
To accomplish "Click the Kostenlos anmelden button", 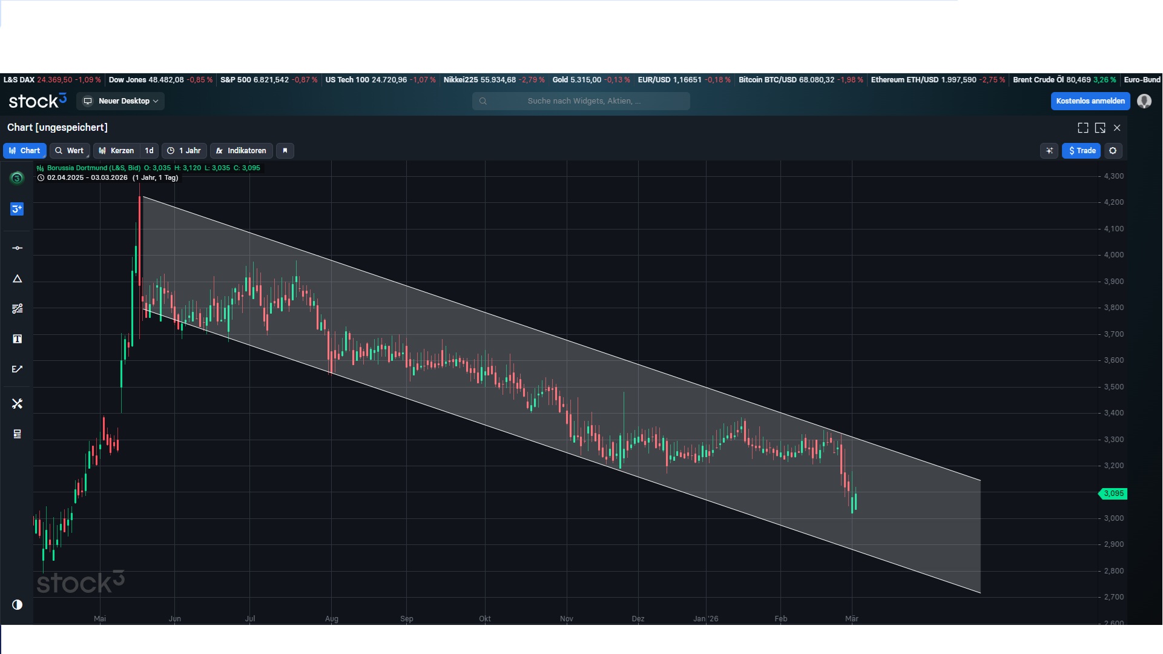I will click(1090, 101).
